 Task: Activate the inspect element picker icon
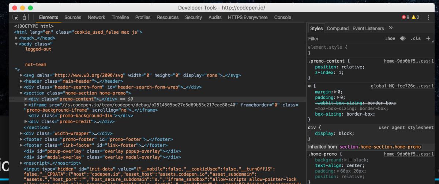pyautogui.click(x=15, y=17)
